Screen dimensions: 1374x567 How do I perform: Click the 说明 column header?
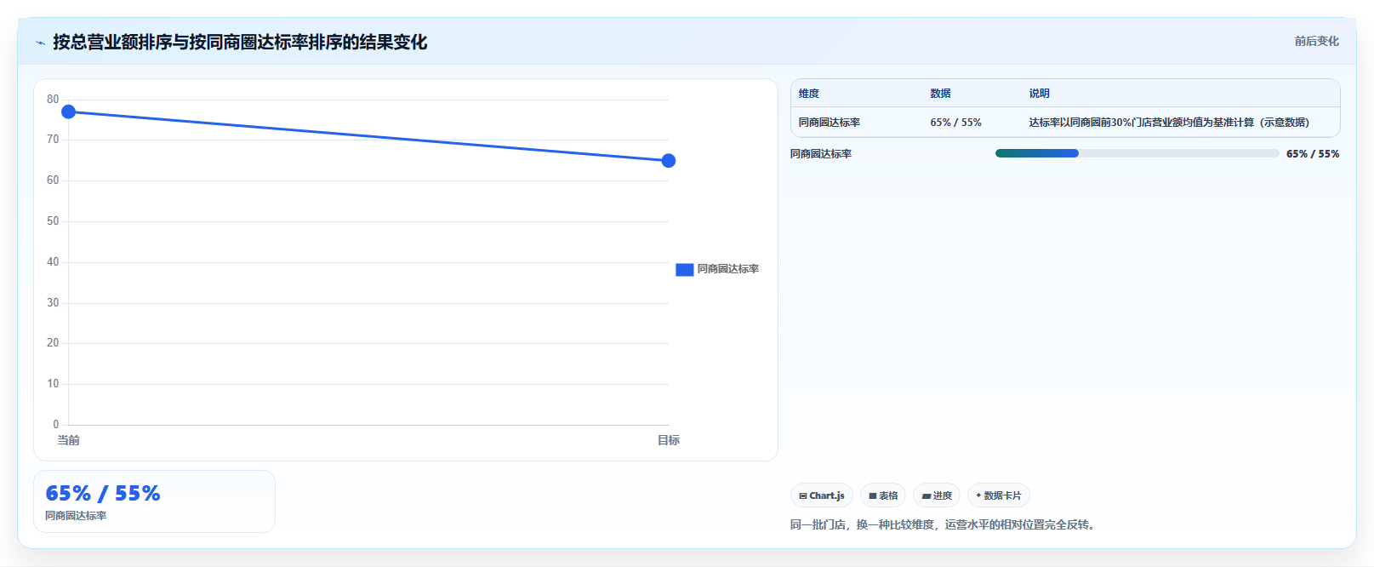point(1039,94)
